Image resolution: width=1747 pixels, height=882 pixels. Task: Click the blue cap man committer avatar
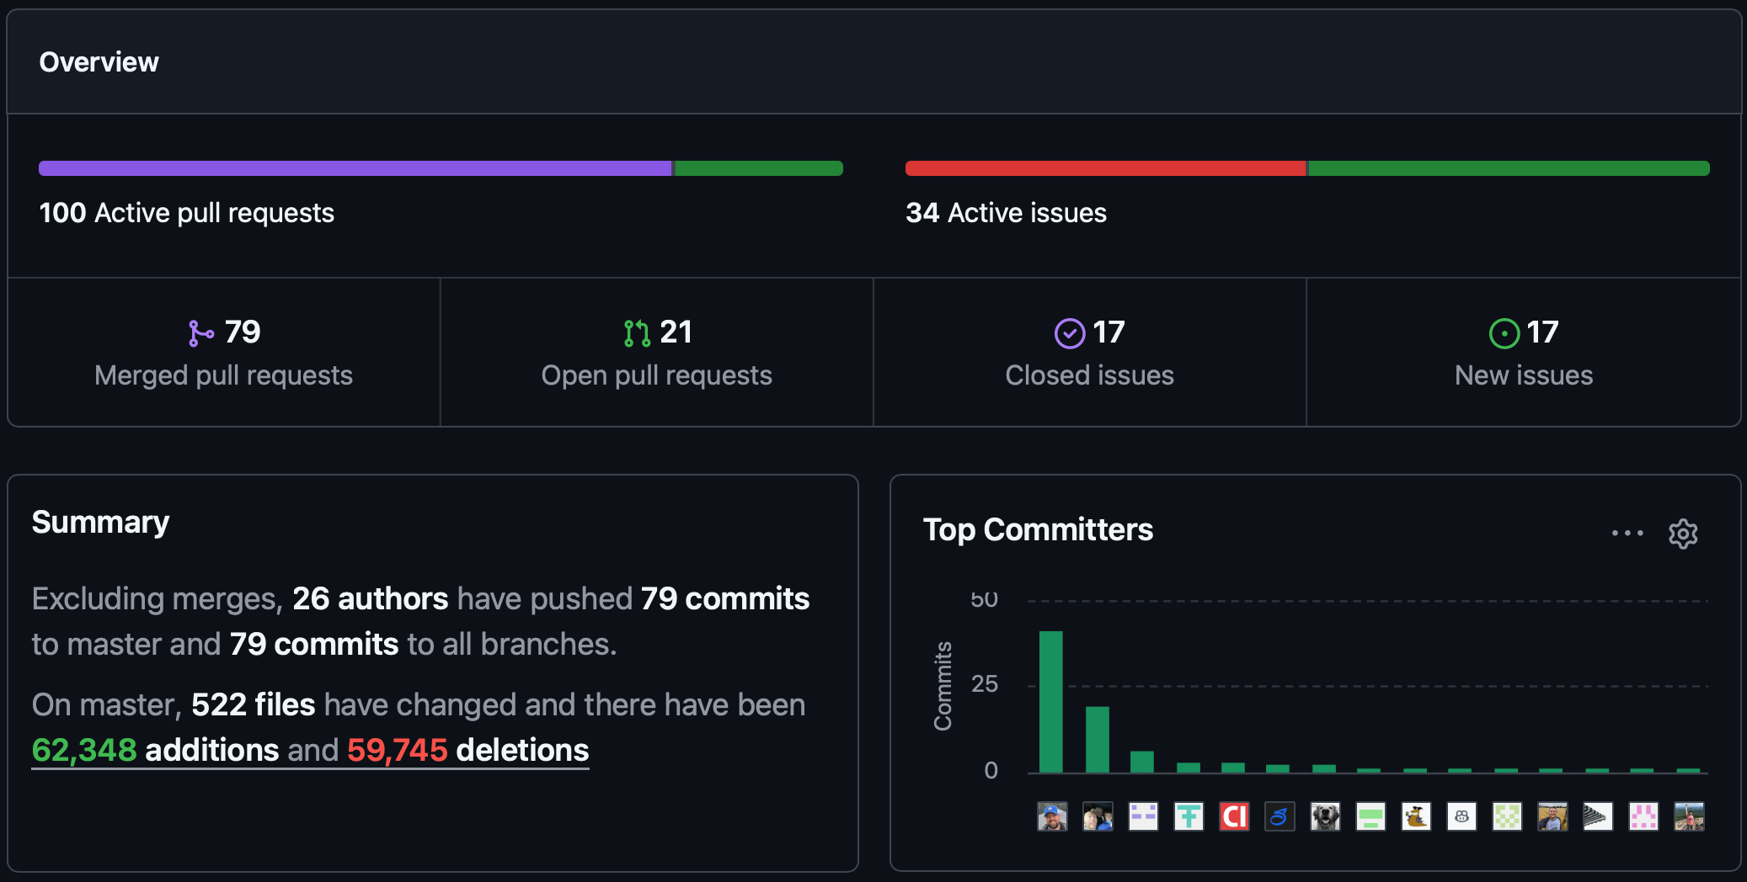point(1052,816)
